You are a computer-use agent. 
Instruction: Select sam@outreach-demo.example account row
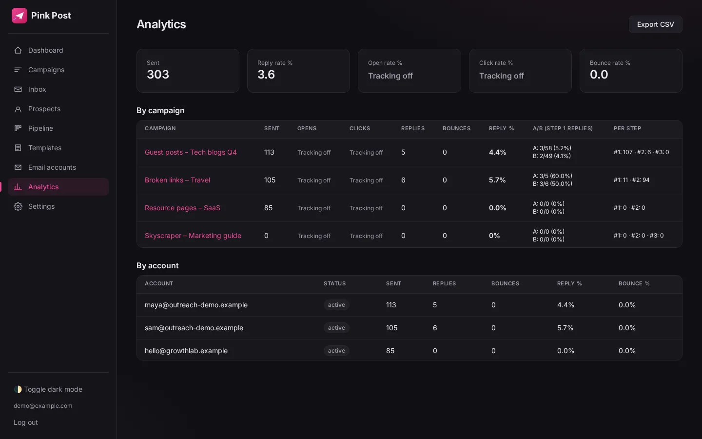point(409,328)
